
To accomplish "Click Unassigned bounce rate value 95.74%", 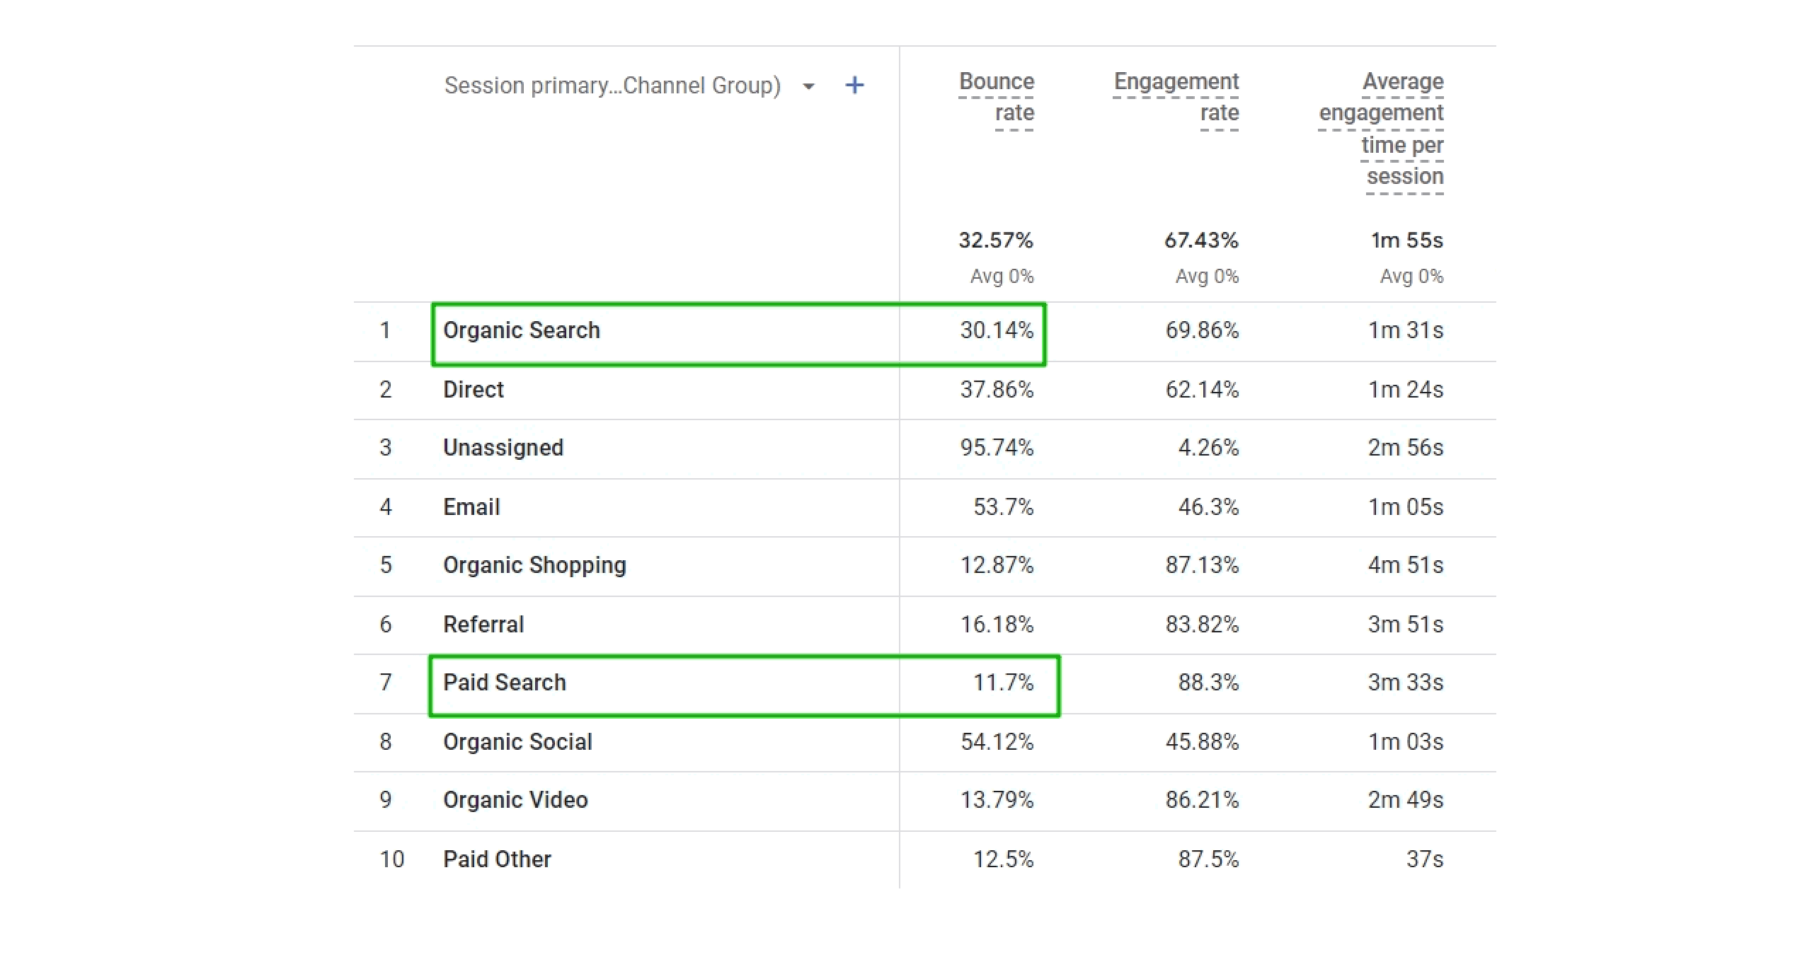I will coord(997,448).
